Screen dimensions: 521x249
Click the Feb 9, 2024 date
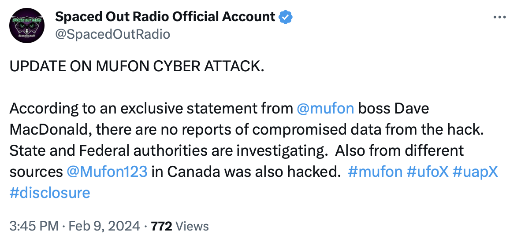(104, 226)
